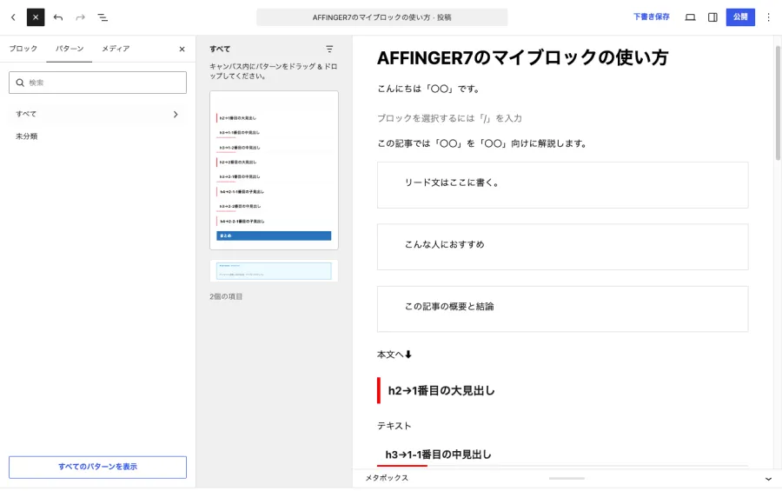Click paragraph こんにちは「〇〇」です。

click(x=429, y=89)
